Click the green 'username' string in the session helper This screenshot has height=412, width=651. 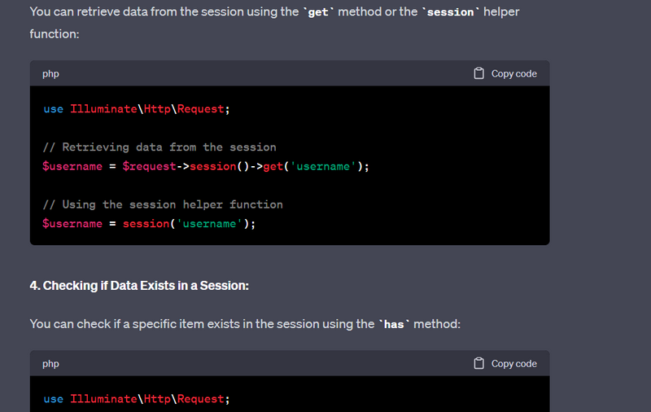[209, 223]
